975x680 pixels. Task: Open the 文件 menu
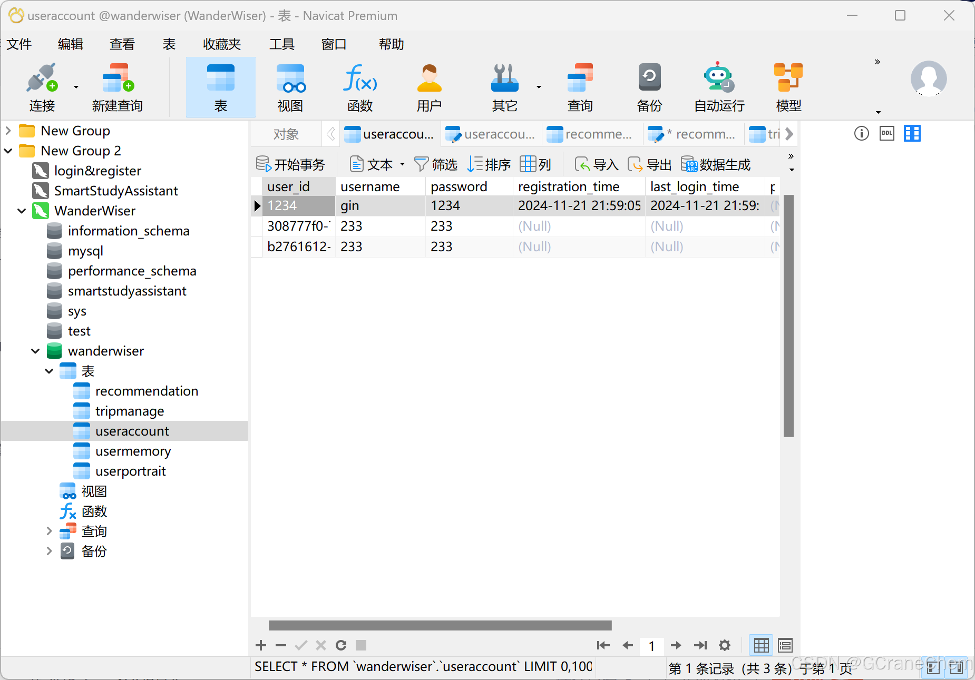19,44
